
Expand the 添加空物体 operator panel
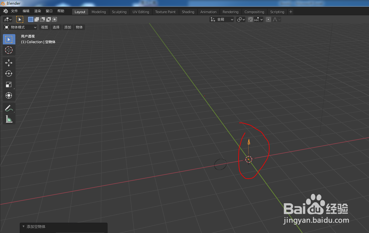click(x=24, y=226)
